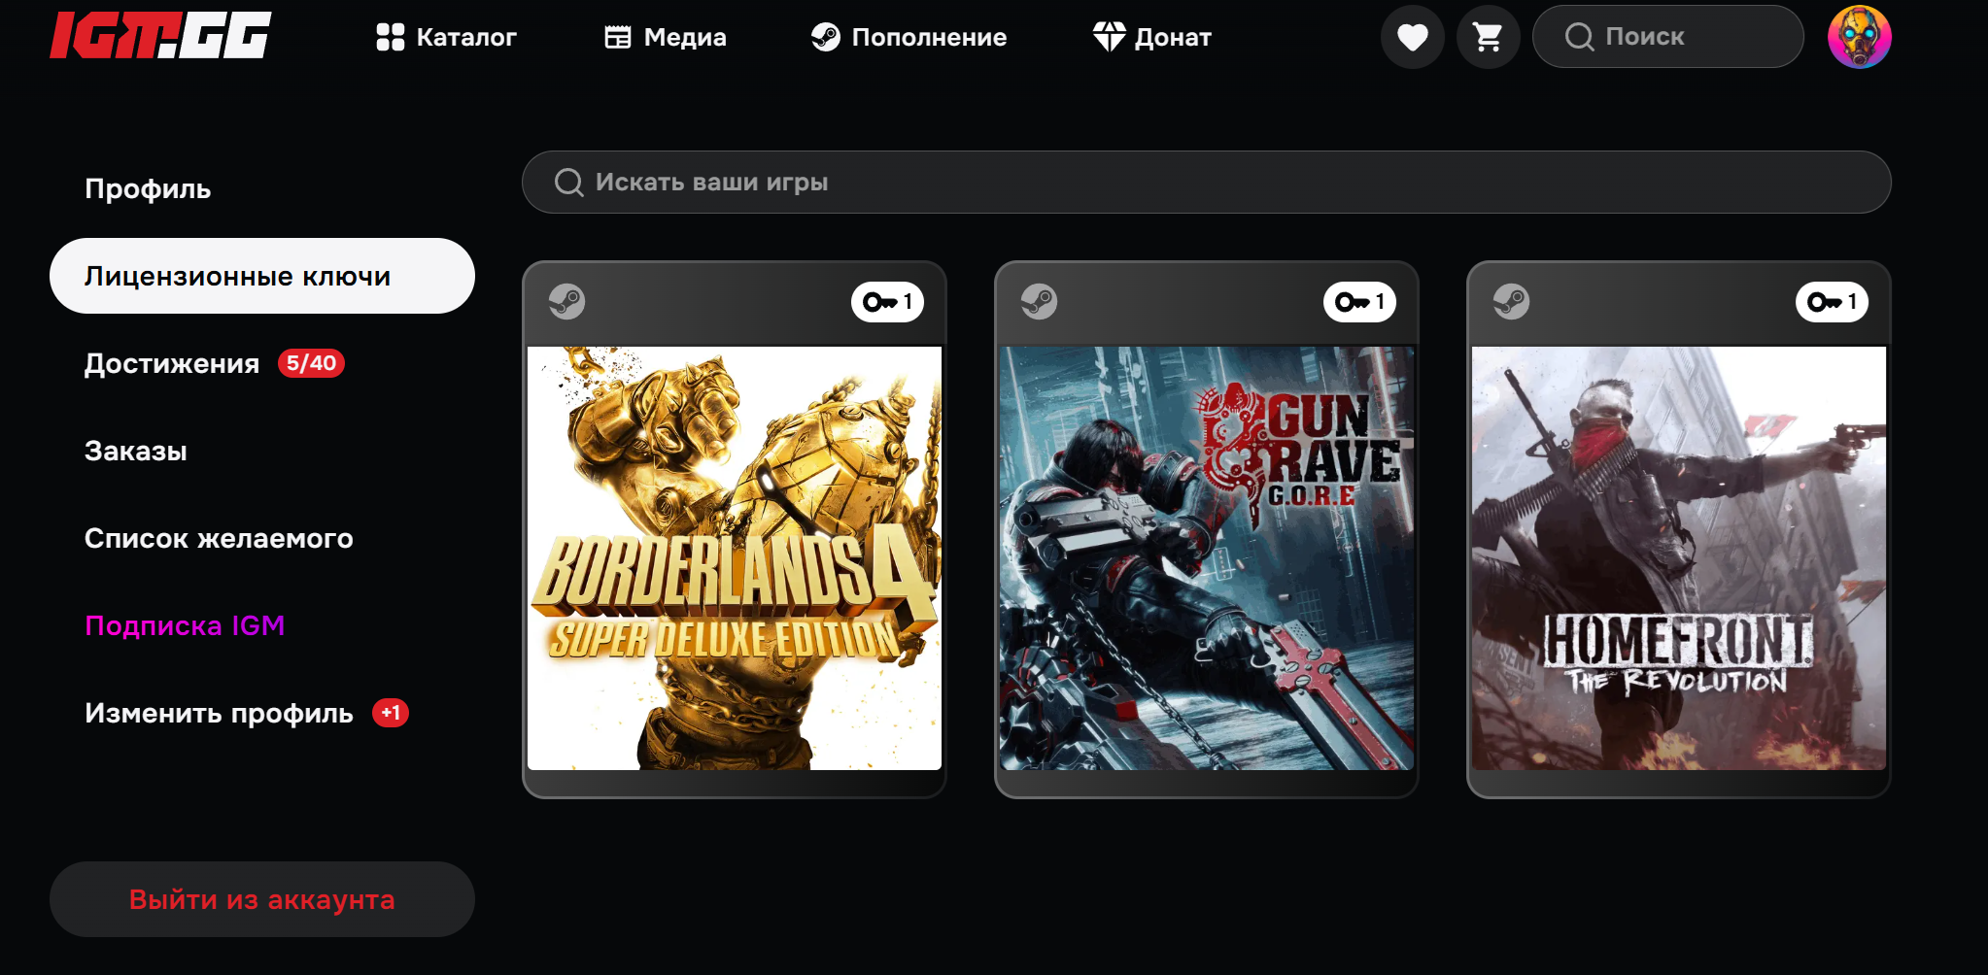The image size is (1988, 975).
Task: Open Список желаемого
Action: tap(219, 538)
